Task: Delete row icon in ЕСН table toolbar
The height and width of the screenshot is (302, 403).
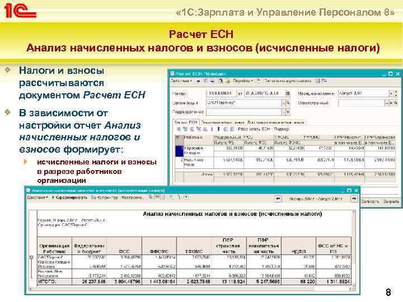Action: [x=198, y=129]
